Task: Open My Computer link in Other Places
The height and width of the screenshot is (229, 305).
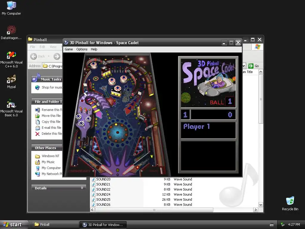Action: tap(51, 168)
